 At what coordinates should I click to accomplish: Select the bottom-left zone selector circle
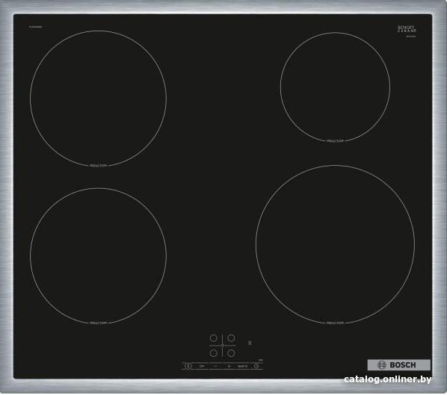tap(213, 353)
